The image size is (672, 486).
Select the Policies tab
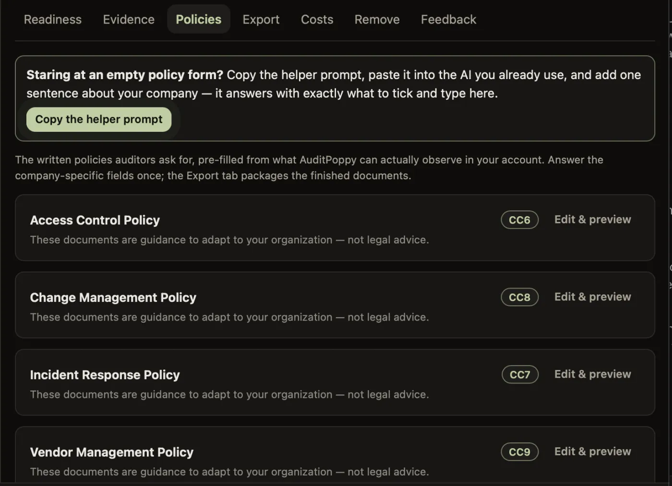click(199, 19)
